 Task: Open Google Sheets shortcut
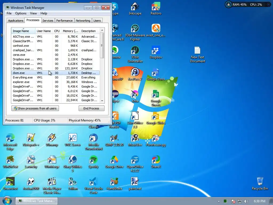click(156, 98)
